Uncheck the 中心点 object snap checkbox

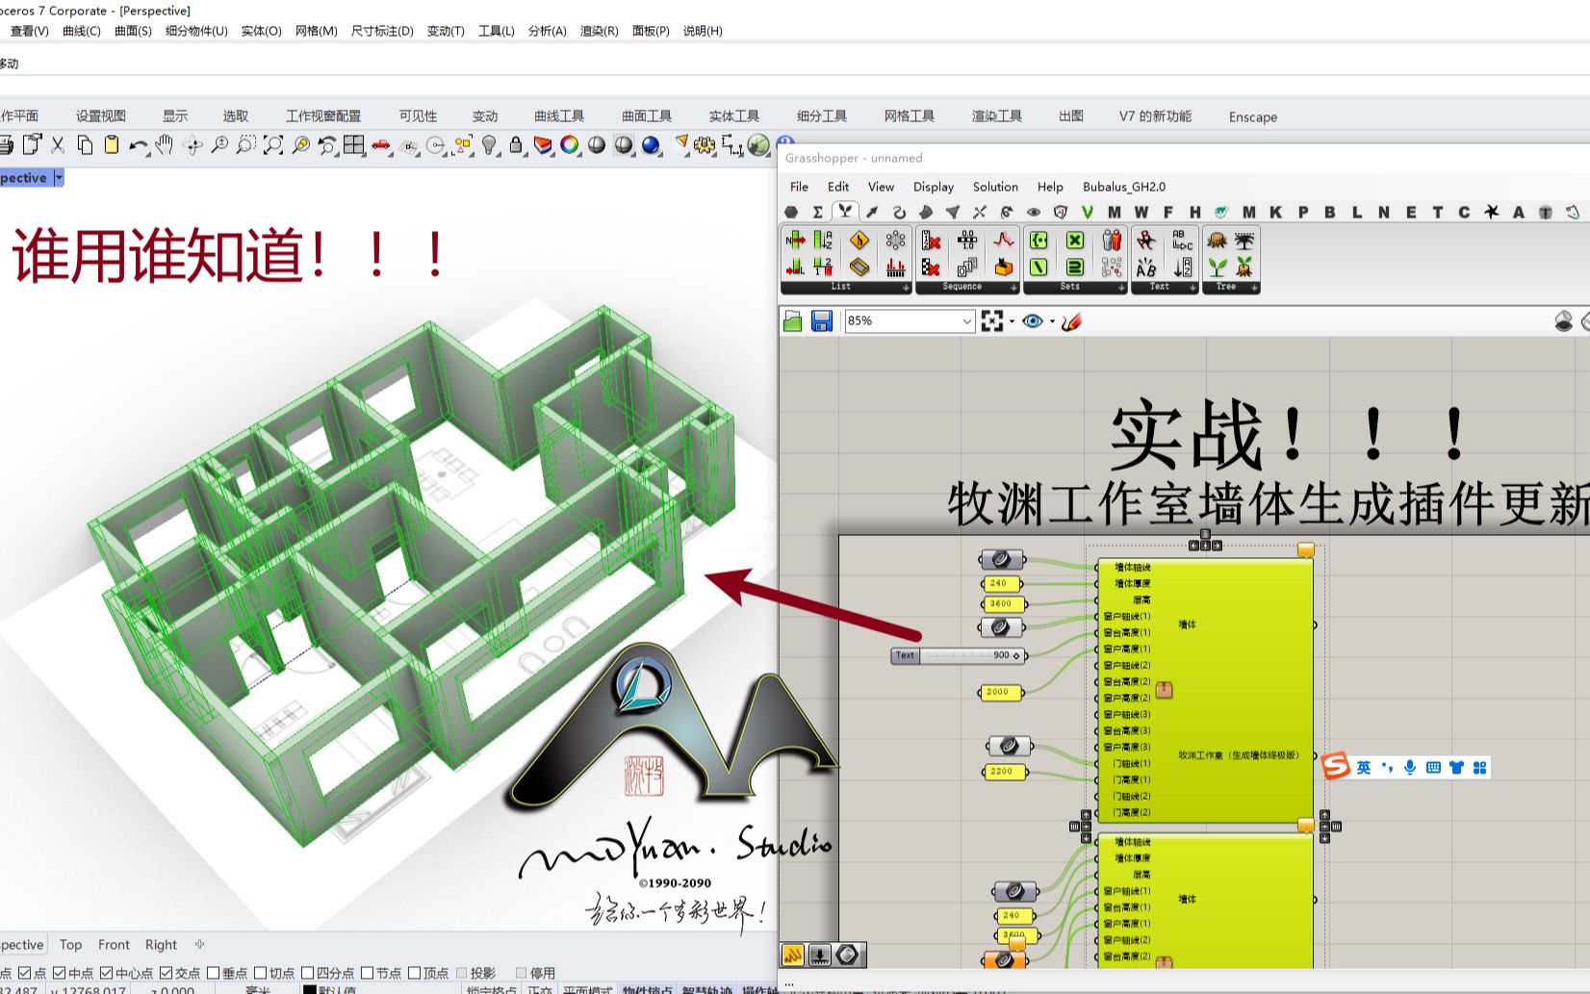coord(107,973)
